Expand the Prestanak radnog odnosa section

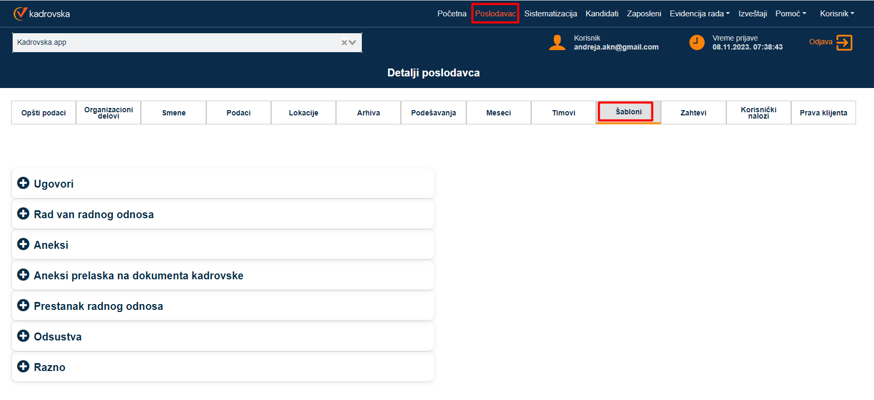(98, 306)
